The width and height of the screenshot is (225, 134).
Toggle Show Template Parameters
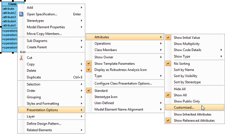coord(89,63)
